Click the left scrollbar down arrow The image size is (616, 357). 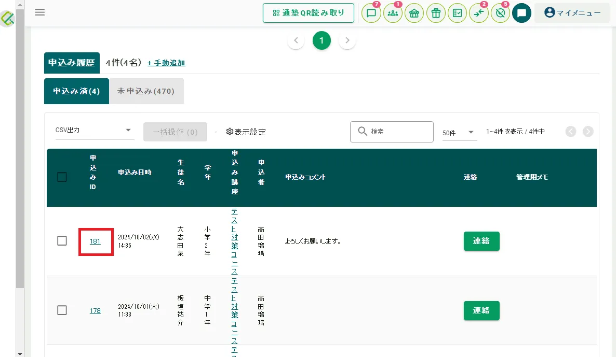click(20, 354)
